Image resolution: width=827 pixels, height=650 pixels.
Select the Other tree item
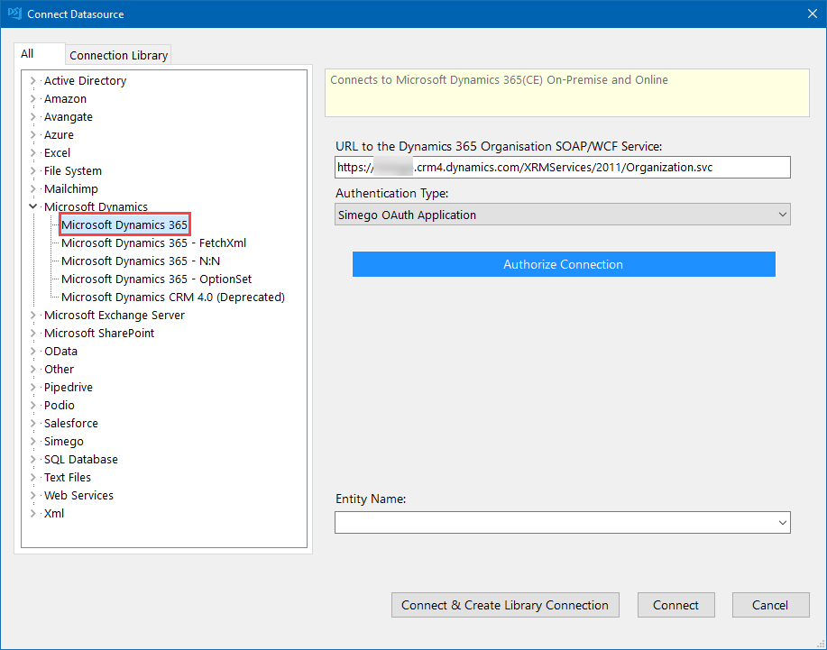[60, 369]
